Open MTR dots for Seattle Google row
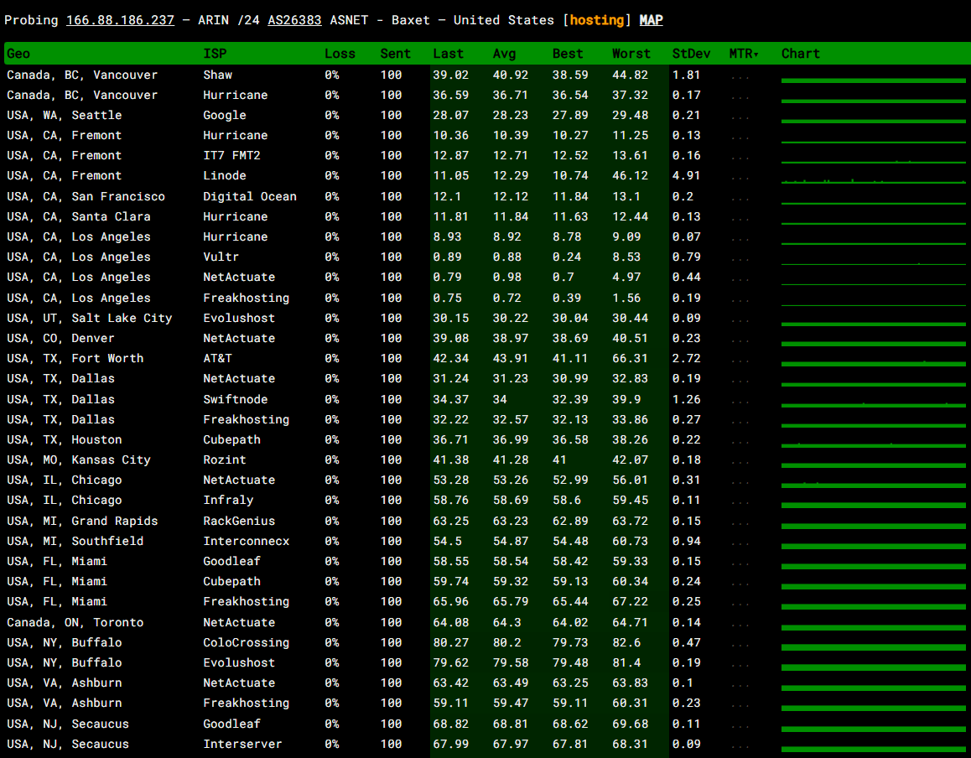Viewport: 971px width, 758px height. 740,117
